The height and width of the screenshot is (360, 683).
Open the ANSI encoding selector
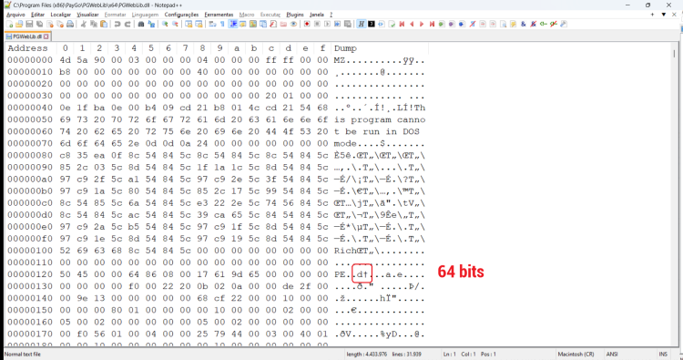pos(612,355)
